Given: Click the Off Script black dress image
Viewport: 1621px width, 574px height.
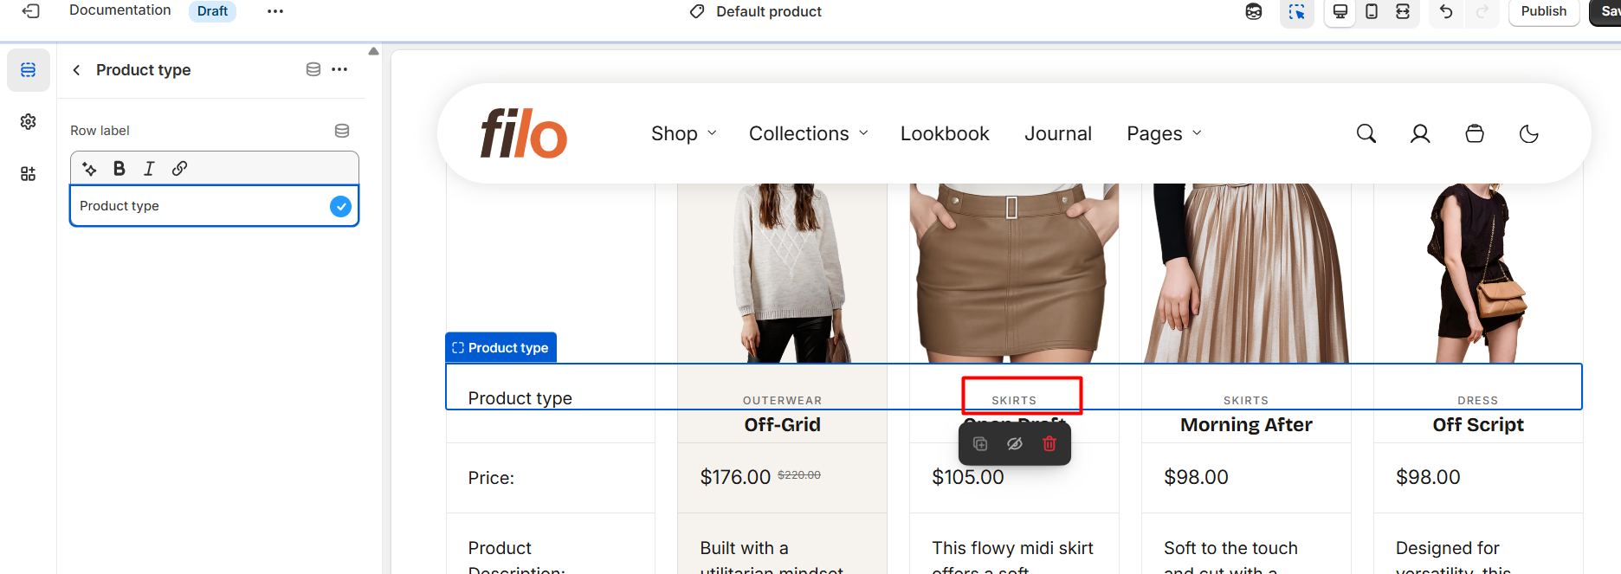Looking at the screenshot, I should coord(1478,273).
